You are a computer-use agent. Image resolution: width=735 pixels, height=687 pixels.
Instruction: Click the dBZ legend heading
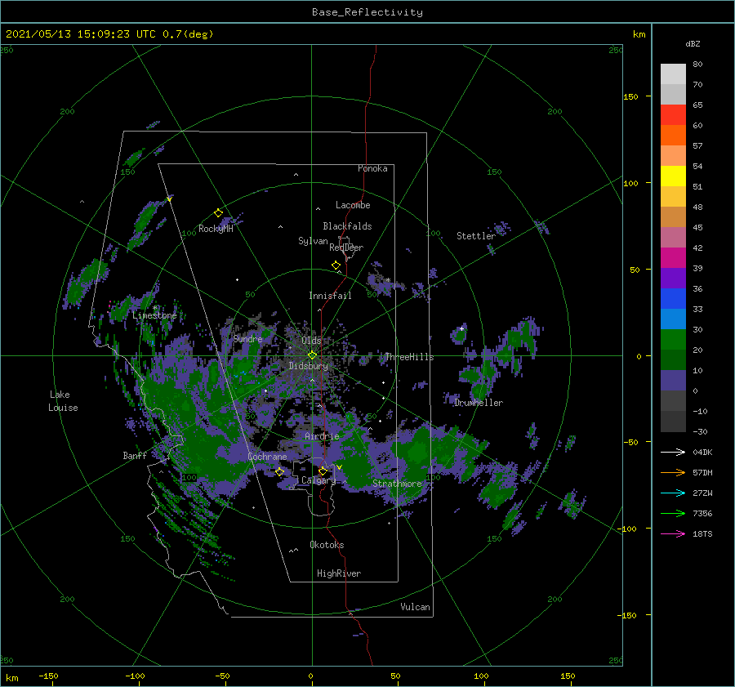(693, 43)
